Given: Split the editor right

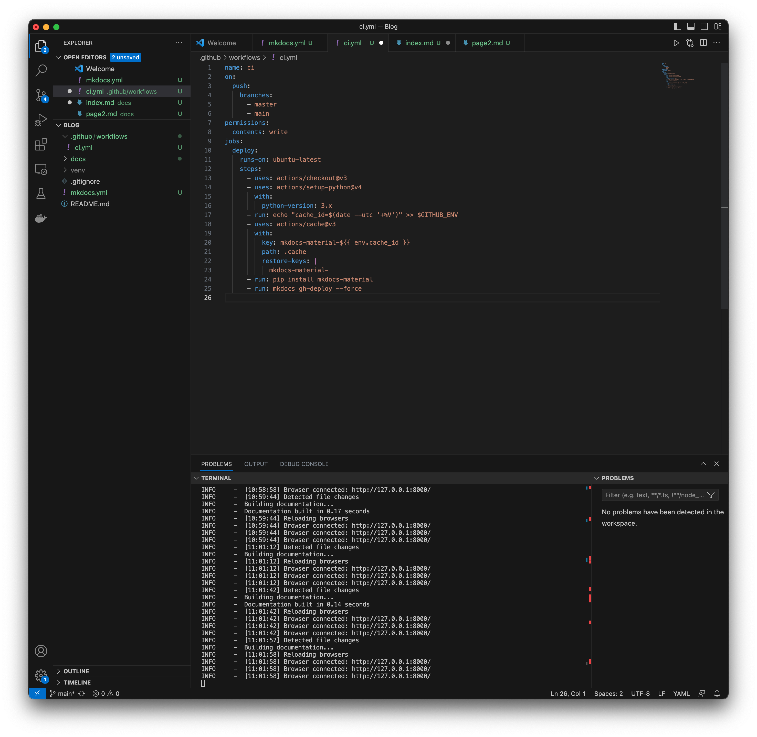Looking at the screenshot, I should pyautogui.click(x=703, y=43).
